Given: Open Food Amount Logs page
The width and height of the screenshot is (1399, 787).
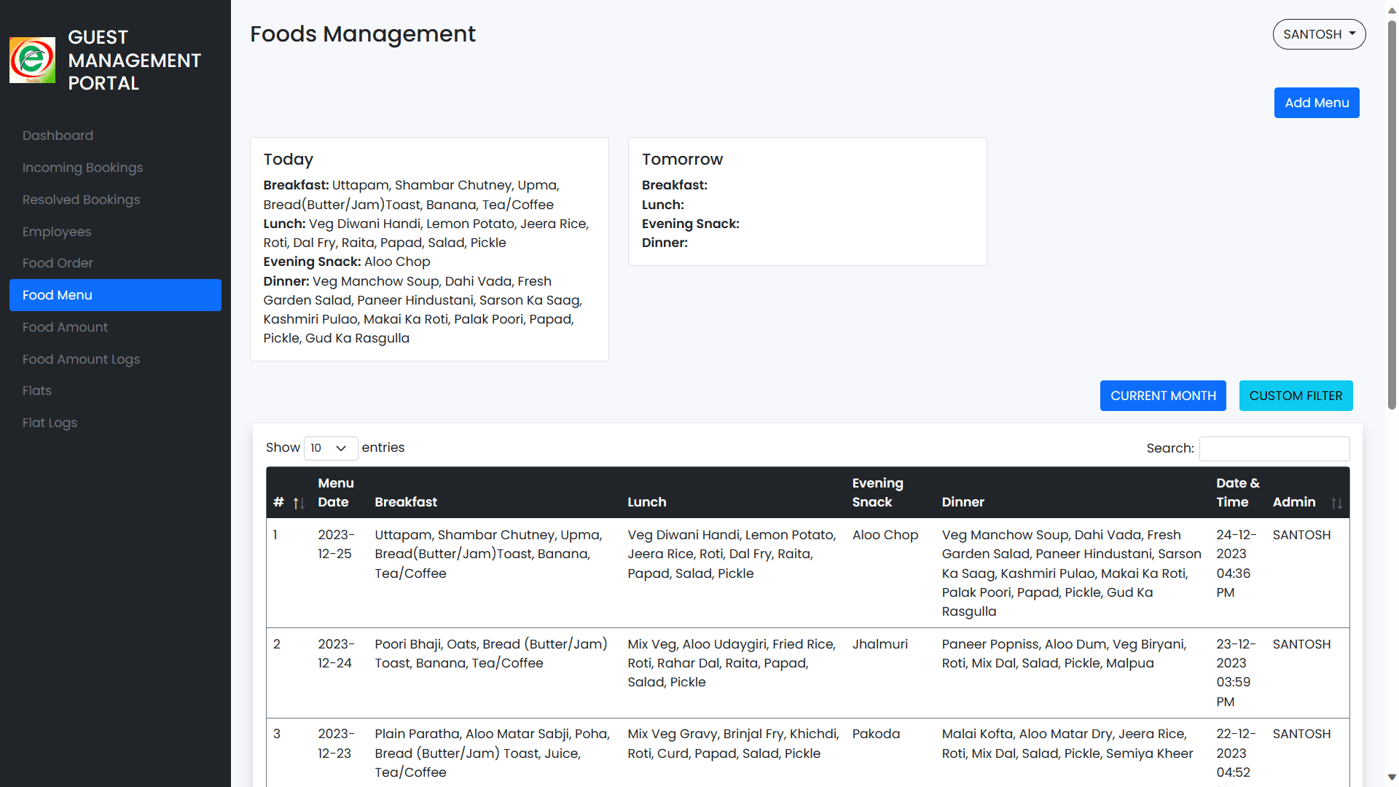Looking at the screenshot, I should pos(81,359).
